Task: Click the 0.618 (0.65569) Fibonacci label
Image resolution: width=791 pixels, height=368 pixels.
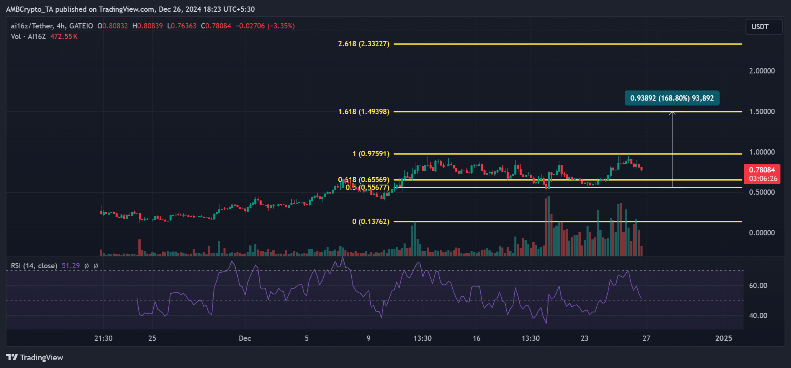Action: point(363,180)
